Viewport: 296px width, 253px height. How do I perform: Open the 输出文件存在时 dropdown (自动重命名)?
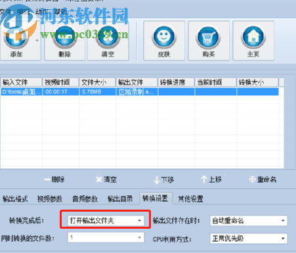(249, 221)
